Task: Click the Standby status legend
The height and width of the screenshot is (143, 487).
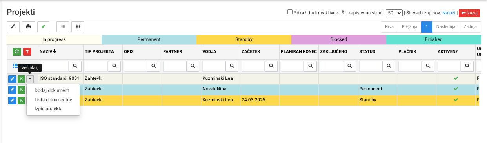Action: pyautogui.click(x=244, y=39)
